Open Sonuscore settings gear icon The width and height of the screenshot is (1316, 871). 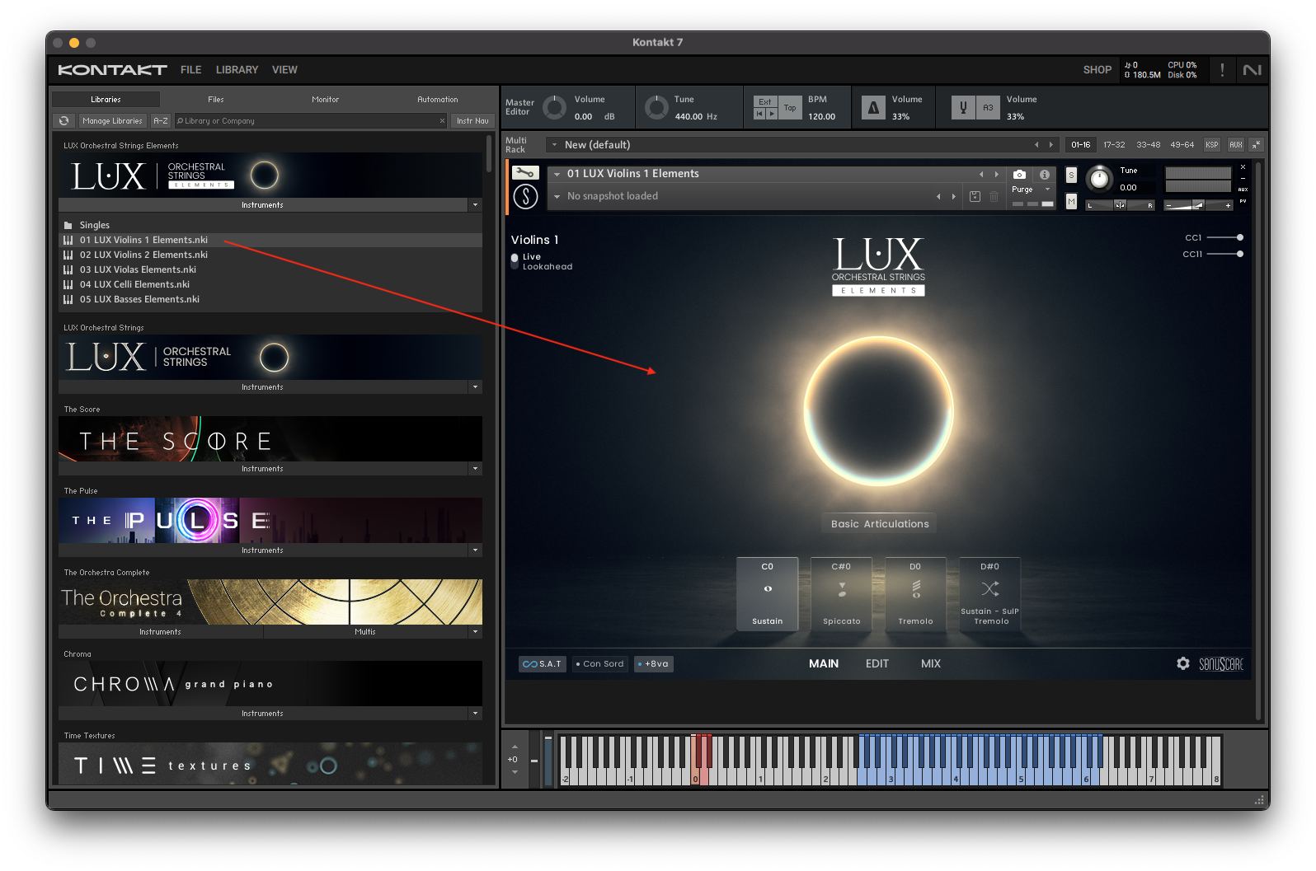click(x=1183, y=664)
